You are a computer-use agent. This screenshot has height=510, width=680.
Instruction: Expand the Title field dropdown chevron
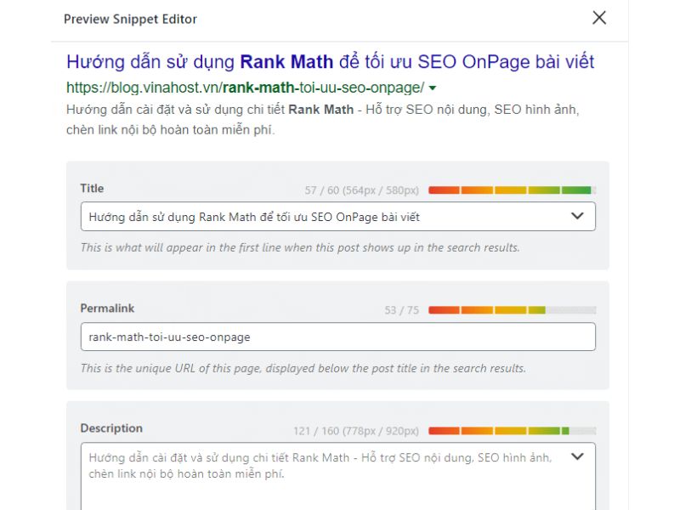point(577,216)
